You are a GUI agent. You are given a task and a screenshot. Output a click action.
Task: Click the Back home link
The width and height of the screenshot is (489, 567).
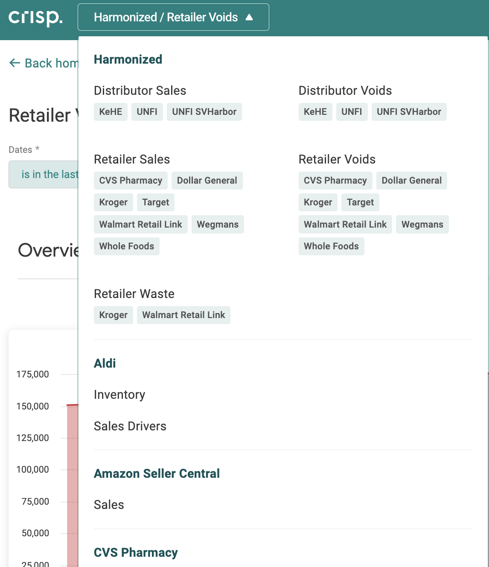(44, 63)
